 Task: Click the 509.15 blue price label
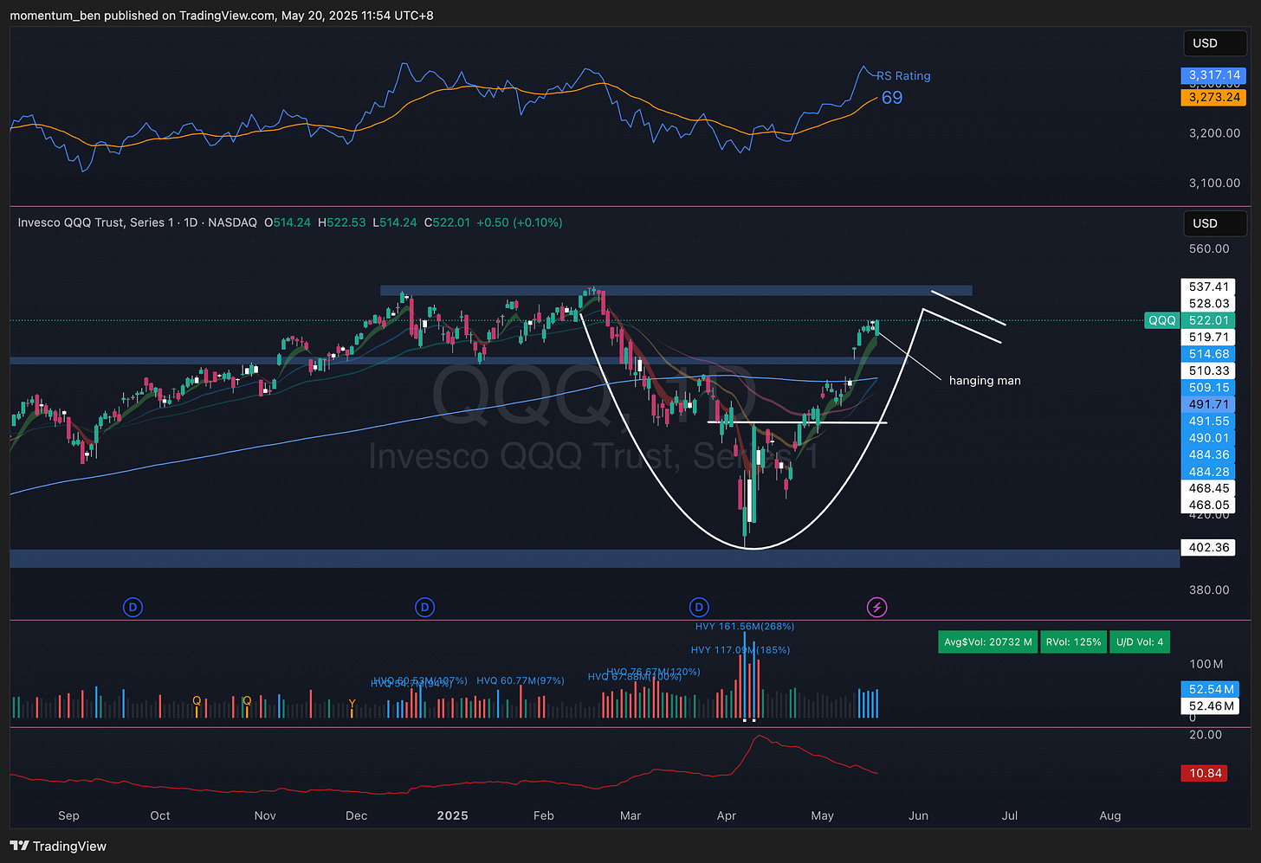[x=1209, y=388]
